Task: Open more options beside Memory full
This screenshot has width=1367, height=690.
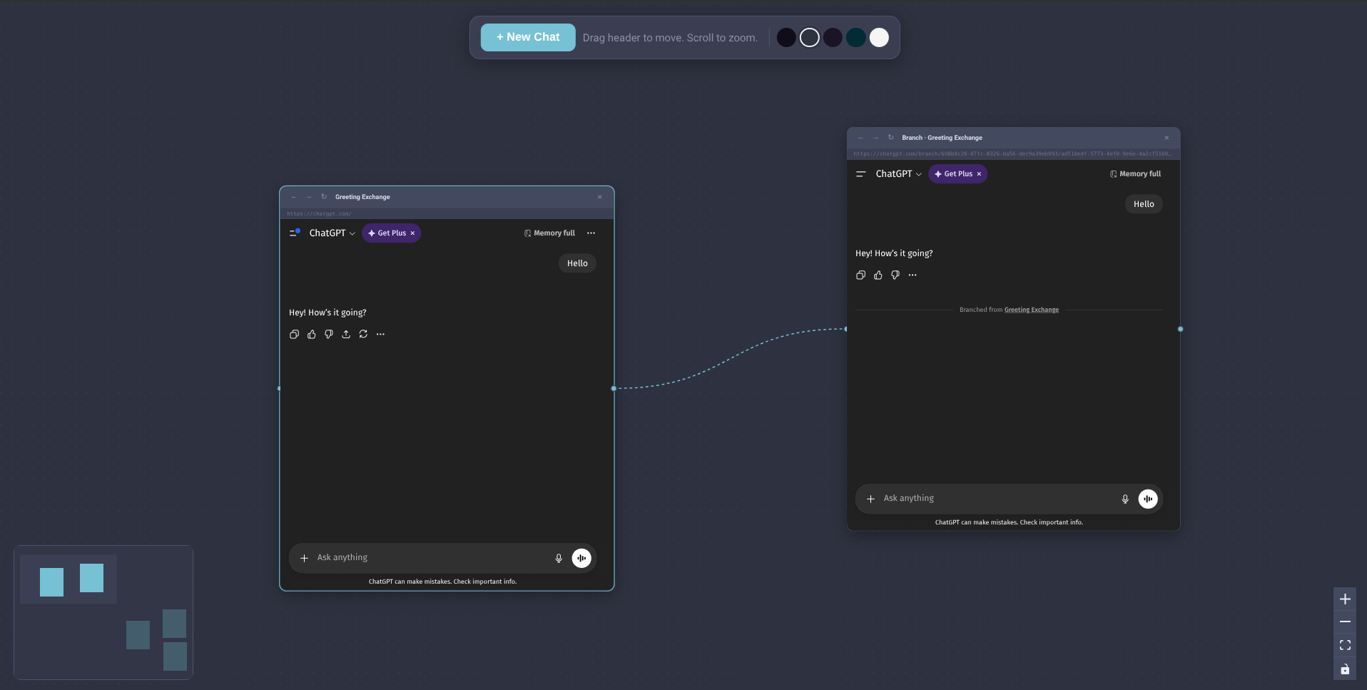Action: pyautogui.click(x=591, y=233)
